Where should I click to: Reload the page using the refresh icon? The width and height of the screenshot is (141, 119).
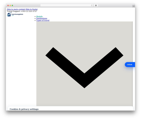click(x=92, y=5)
